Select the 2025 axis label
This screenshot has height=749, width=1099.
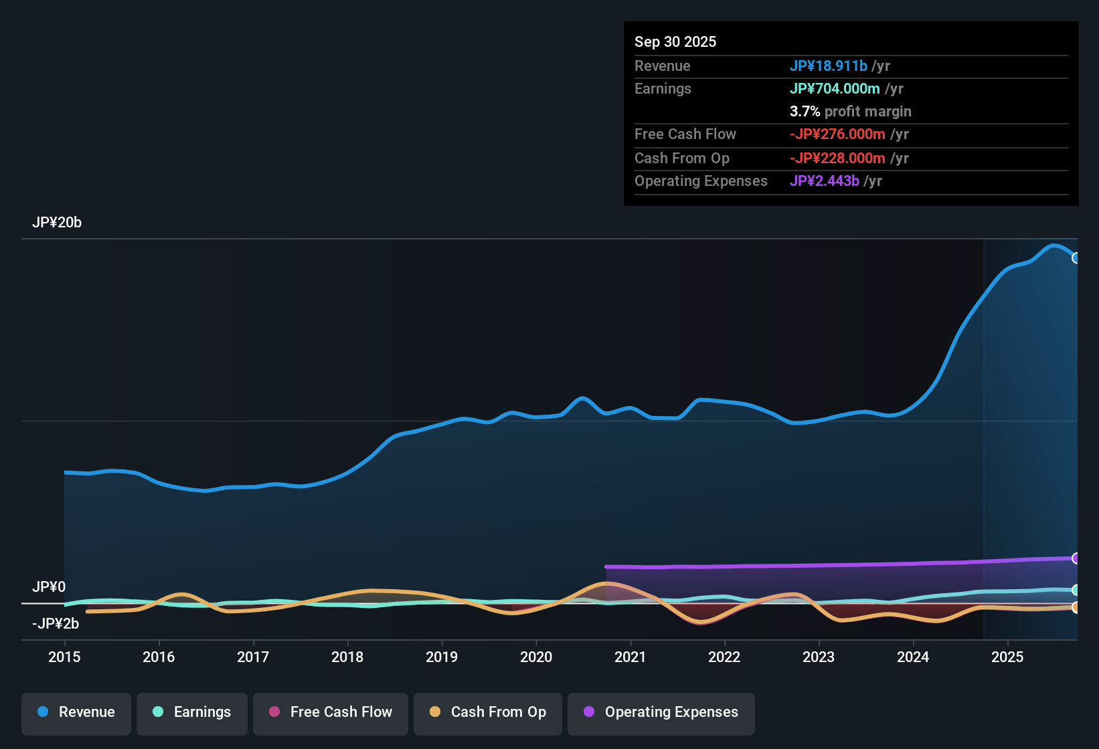tap(1008, 657)
